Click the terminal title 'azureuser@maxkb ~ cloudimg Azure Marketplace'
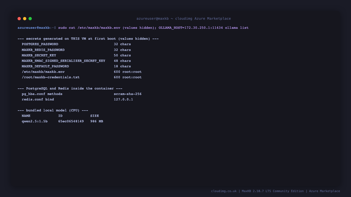 click(184, 19)
